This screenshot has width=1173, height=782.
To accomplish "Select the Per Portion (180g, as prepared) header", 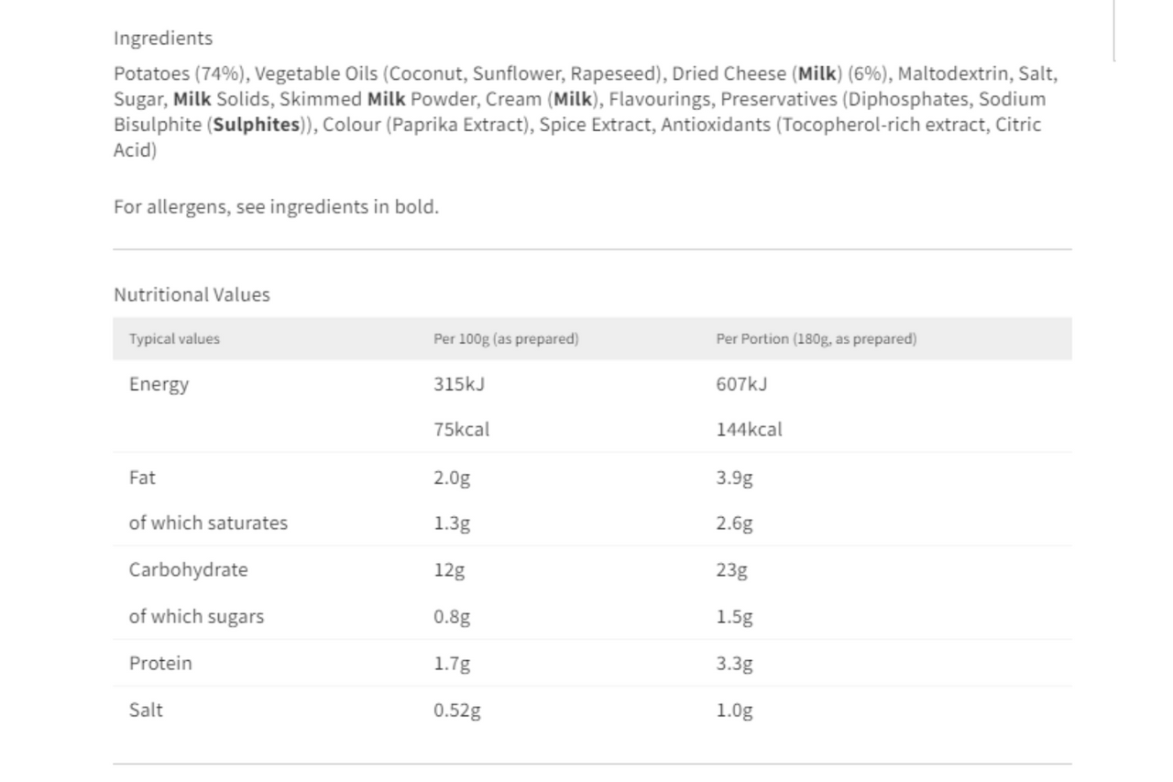I will coord(816,338).
